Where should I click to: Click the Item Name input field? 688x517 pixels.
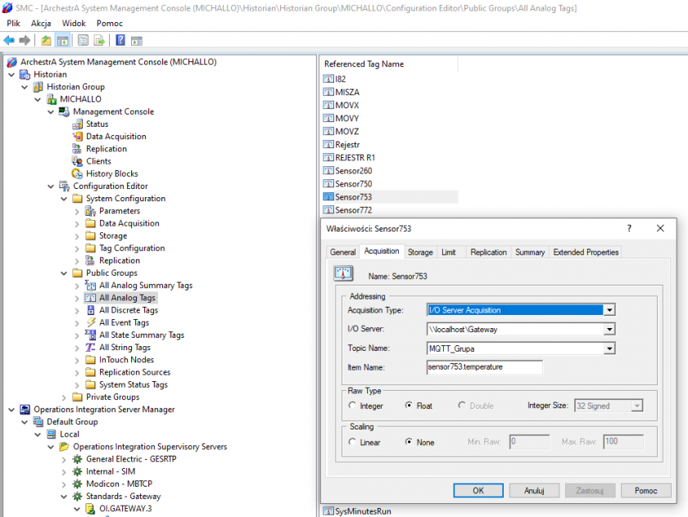click(x=484, y=367)
